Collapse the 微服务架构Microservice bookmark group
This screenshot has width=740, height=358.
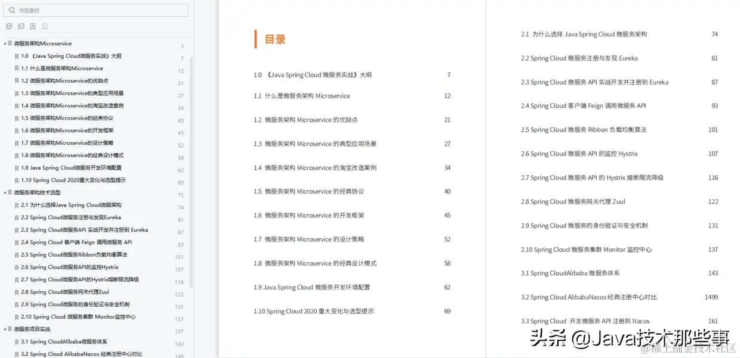(4, 43)
